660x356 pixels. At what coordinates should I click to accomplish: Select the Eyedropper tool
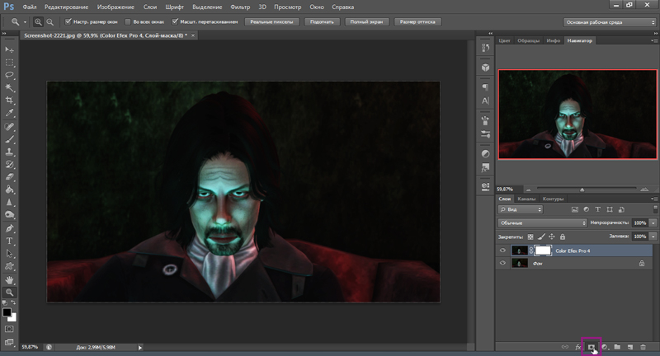click(9, 113)
